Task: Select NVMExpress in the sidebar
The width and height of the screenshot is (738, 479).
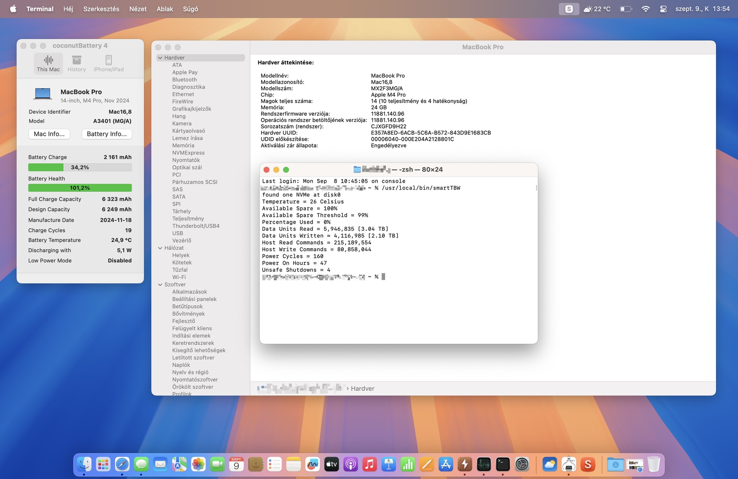Action: click(x=189, y=153)
